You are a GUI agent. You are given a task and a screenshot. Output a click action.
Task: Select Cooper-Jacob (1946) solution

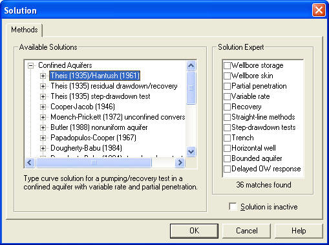pos(83,107)
